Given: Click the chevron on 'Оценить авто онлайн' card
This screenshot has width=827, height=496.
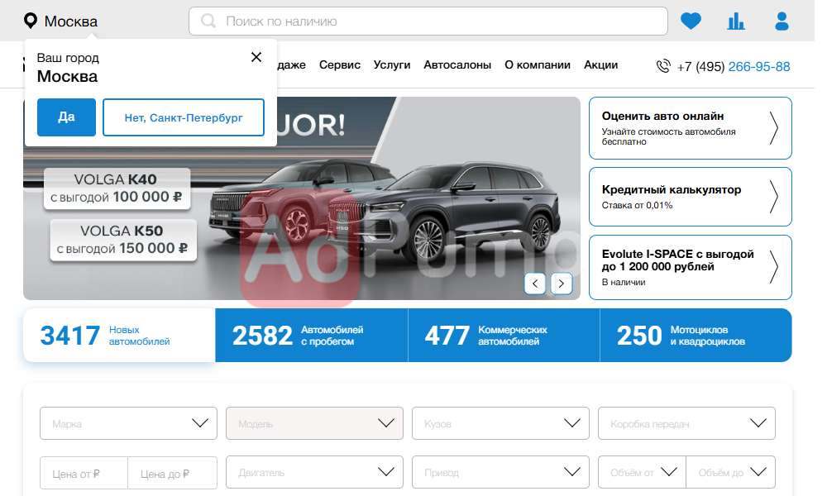Looking at the screenshot, I should tap(773, 128).
